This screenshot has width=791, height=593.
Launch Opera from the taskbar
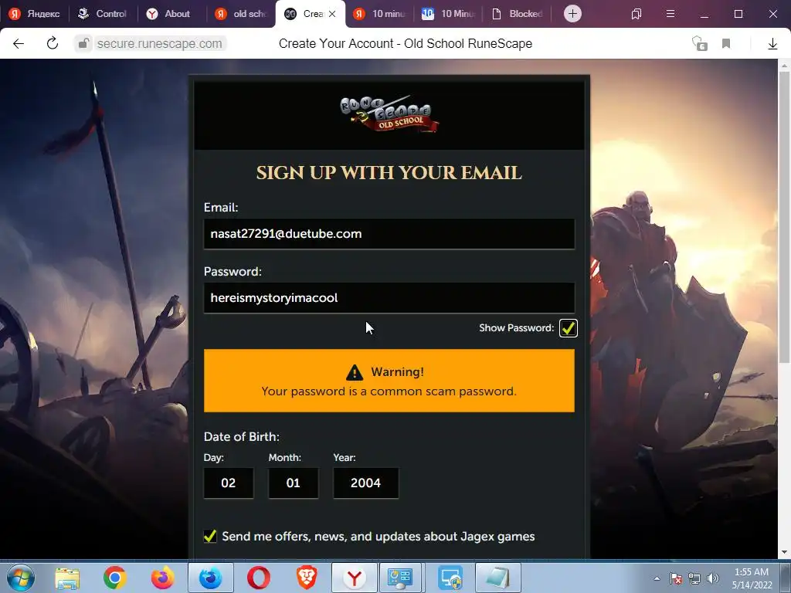click(258, 578)
